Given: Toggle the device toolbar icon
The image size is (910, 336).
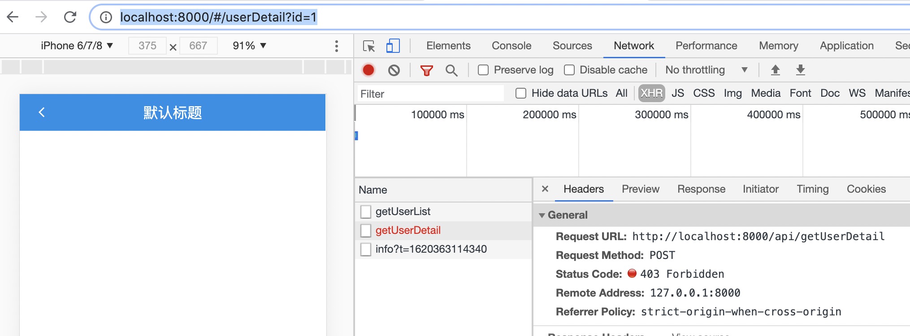Looking at the screenshot, I should [x=393, y=46].
